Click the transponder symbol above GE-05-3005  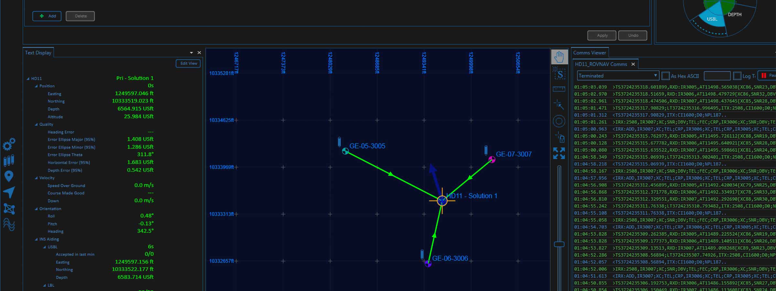[x=339, y=142]
